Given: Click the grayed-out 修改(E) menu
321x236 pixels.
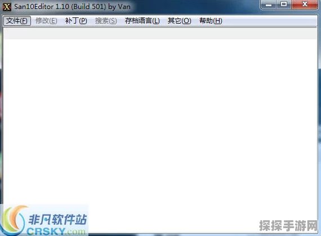Looking at the screenshot, I should tap(46, 21).
